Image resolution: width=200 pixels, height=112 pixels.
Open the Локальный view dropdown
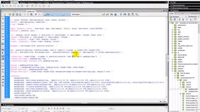pos(193,16)
